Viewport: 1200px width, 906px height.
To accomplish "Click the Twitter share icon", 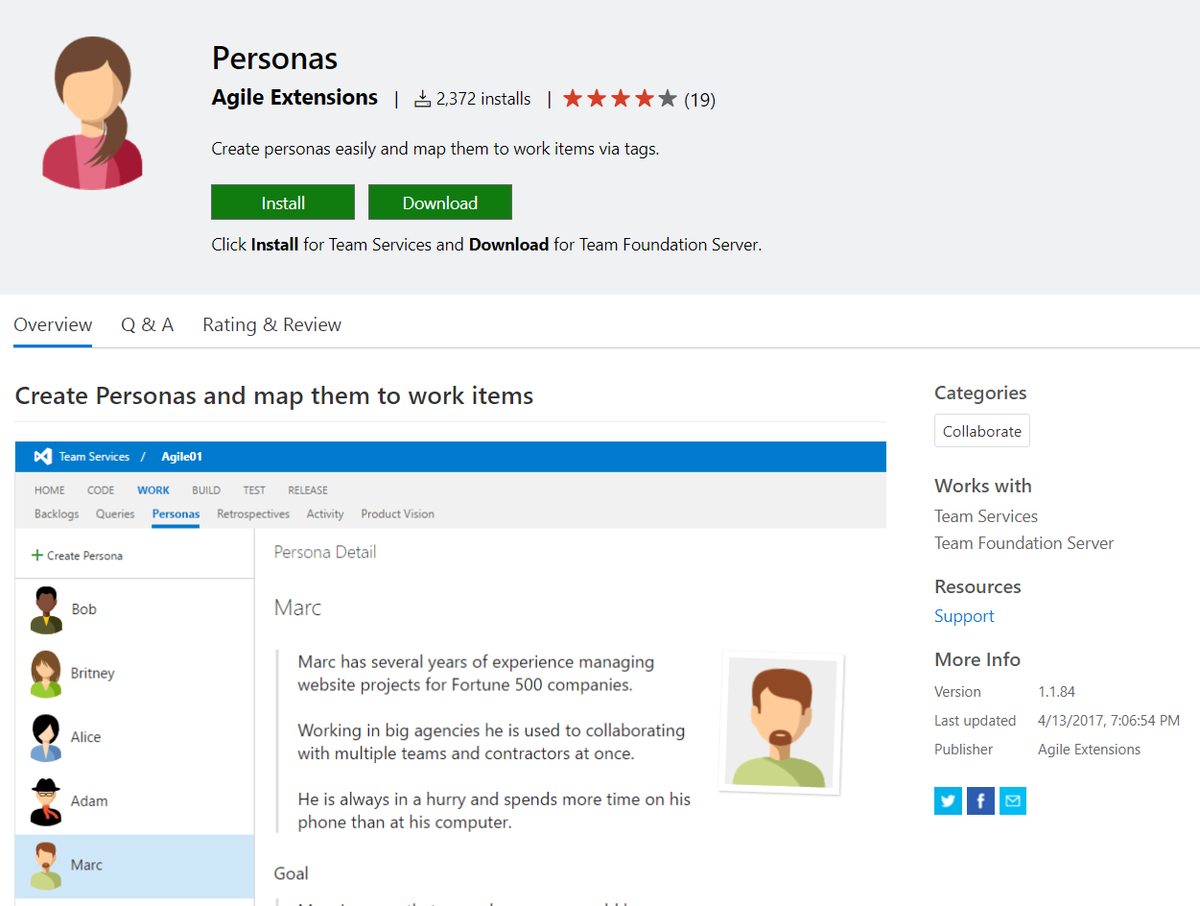I will pos(948,800).
